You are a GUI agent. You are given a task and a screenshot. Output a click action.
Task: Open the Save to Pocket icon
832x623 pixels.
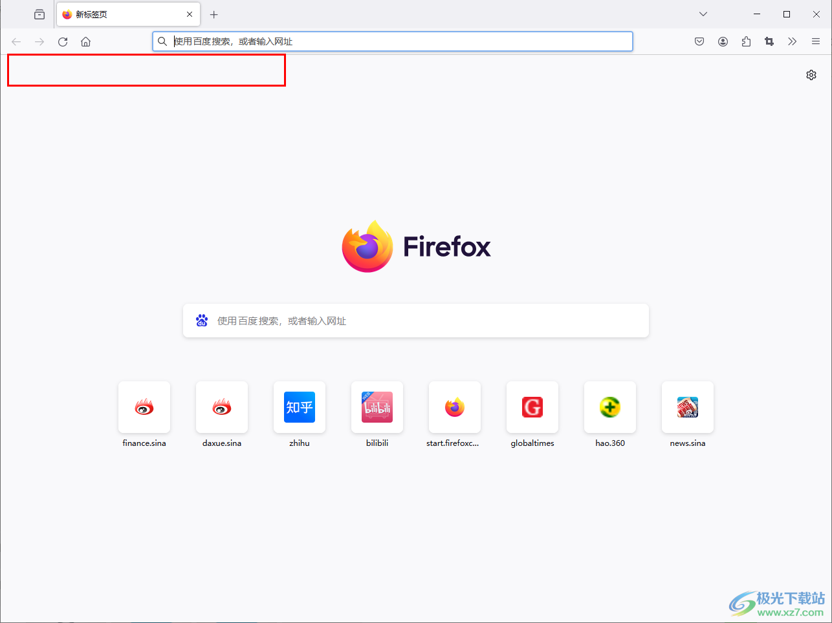coord(699,41)
